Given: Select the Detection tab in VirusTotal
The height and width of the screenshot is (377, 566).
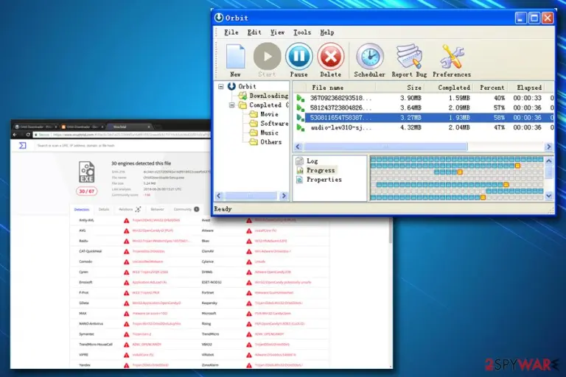Looking at the screenshot, I should pos(82,209).
